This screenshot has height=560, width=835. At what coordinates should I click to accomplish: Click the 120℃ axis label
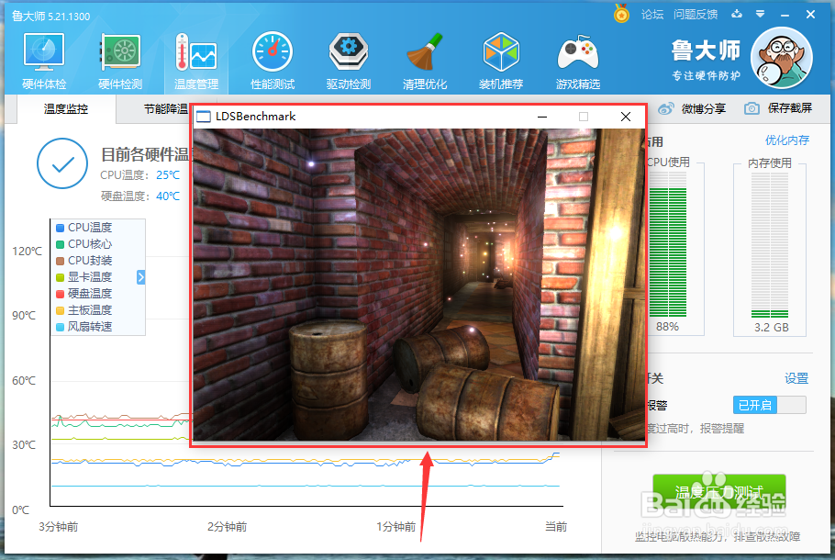(x=28, y=251)
